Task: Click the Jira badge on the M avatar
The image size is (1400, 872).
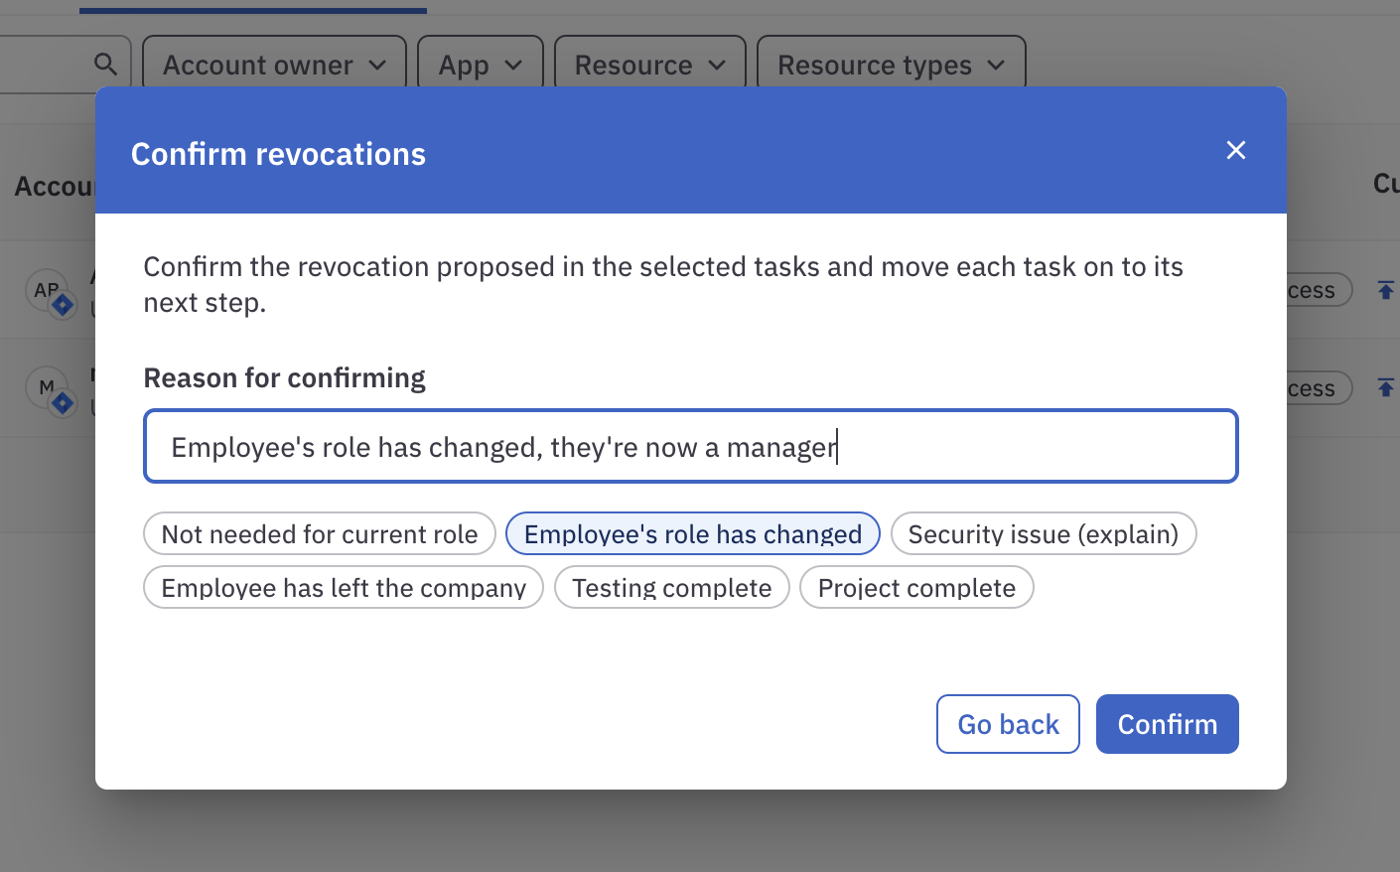Action: 62,400
